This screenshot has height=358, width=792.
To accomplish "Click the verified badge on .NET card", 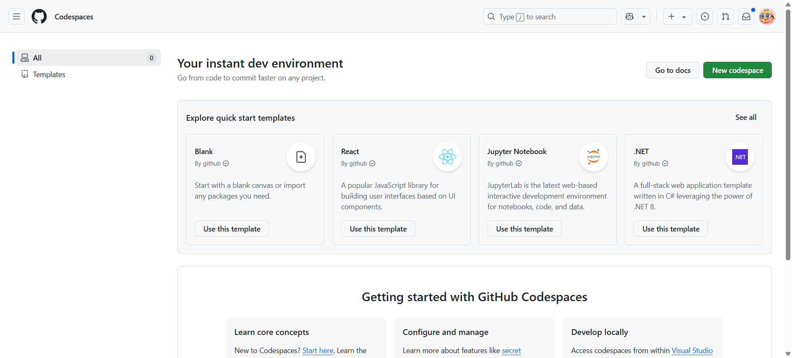I will point(665,164).
